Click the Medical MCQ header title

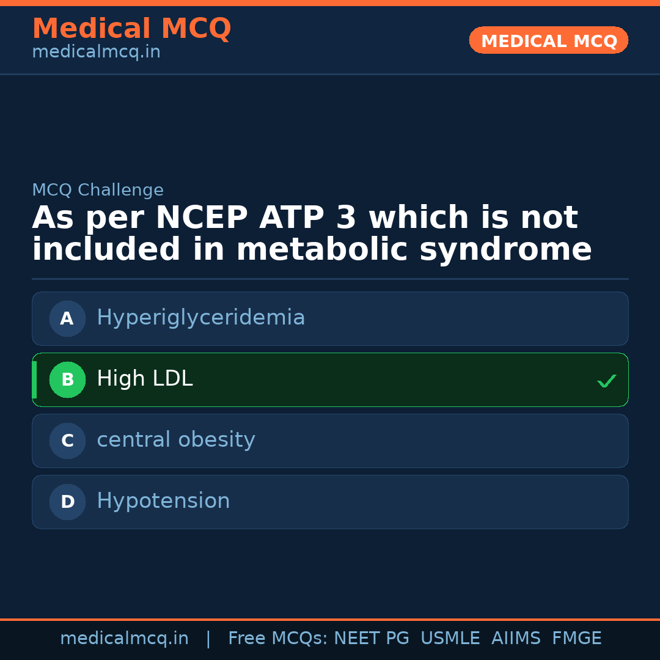[x=131, y=29]
